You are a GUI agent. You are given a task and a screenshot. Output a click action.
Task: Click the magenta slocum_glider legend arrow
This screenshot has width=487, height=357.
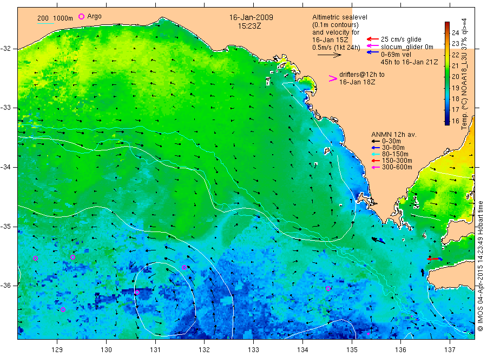point(373,46)
